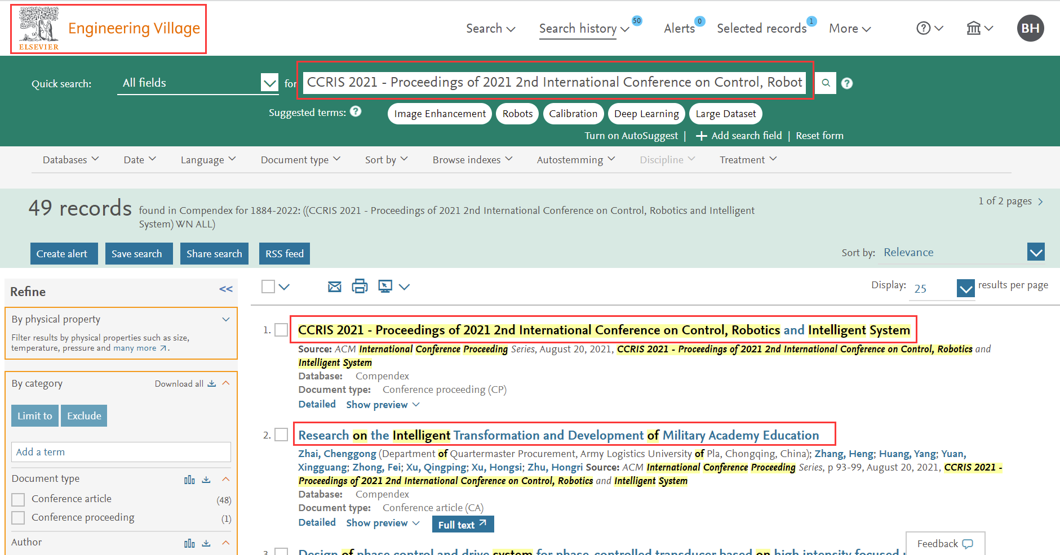Click the Save search button

[x=139, y=254]
